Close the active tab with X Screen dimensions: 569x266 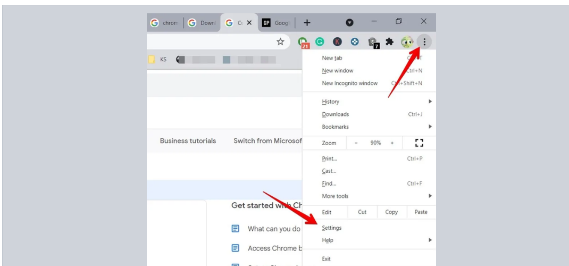(249, 23)
